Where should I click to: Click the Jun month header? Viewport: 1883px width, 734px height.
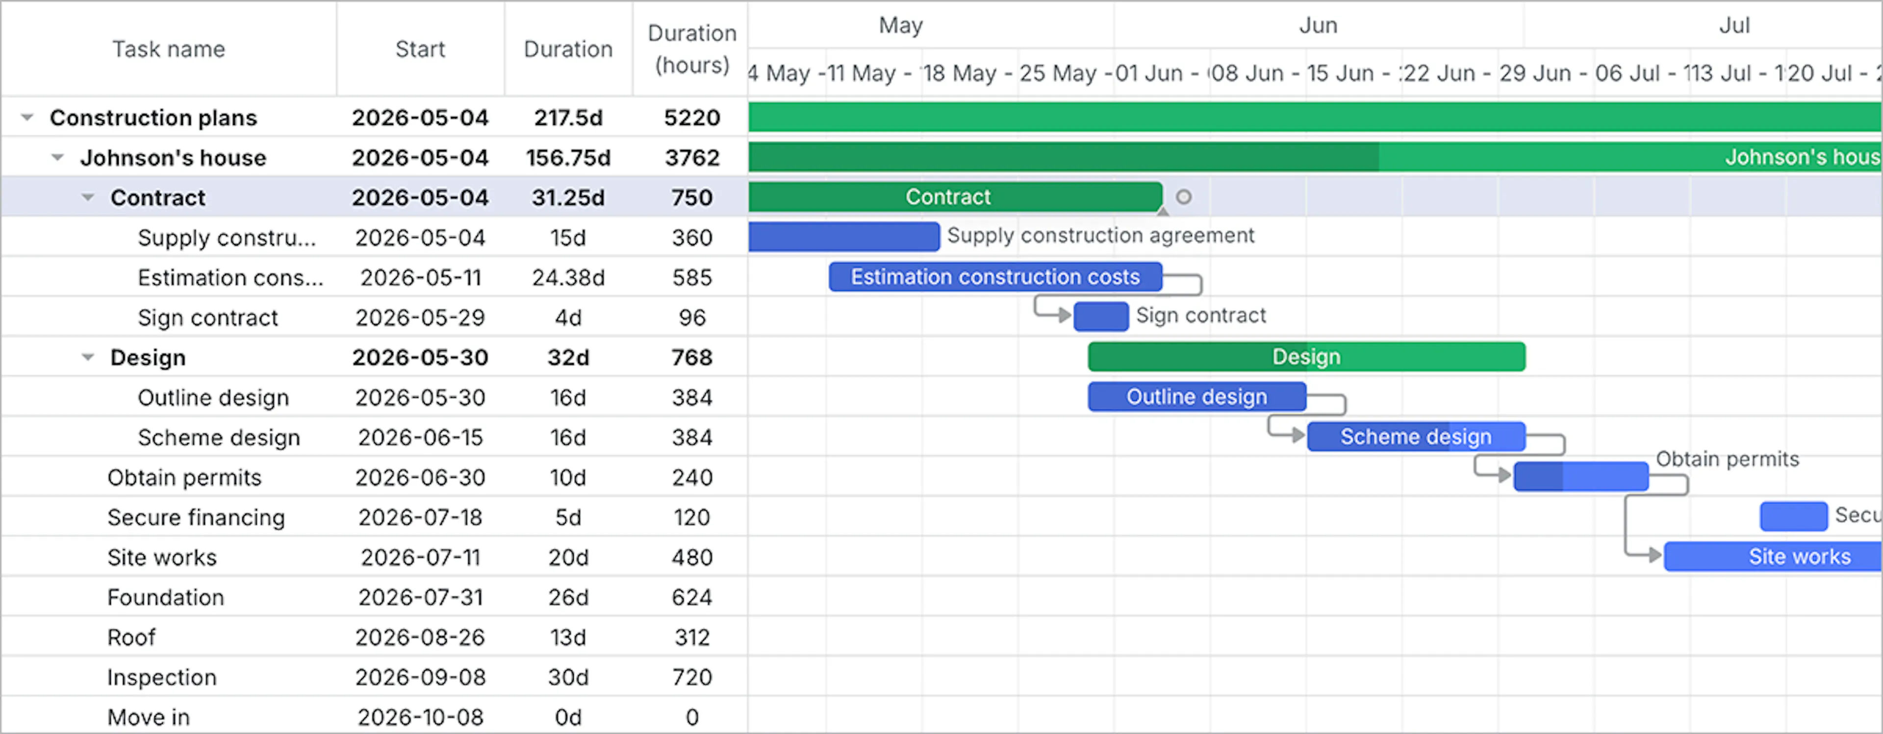click(1318, 25)
